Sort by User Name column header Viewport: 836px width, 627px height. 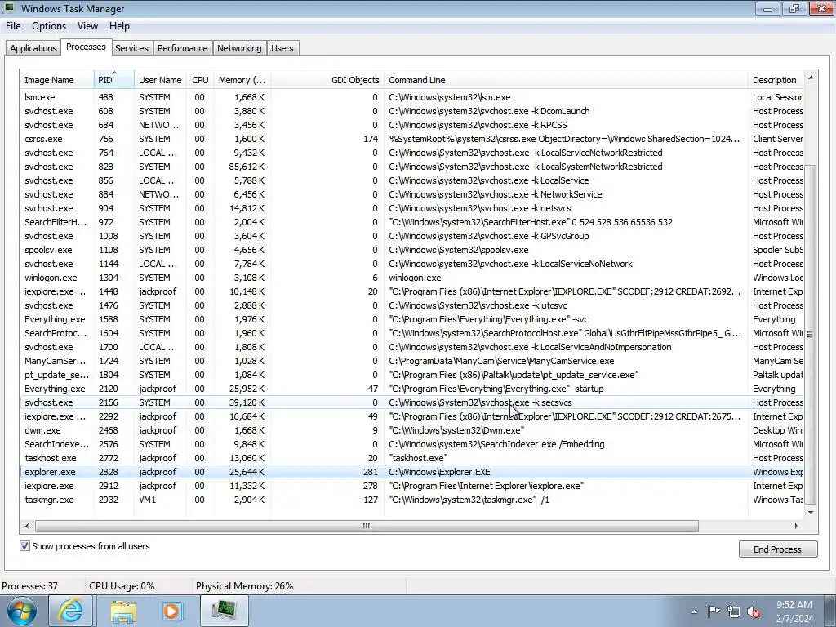point(160,80)
